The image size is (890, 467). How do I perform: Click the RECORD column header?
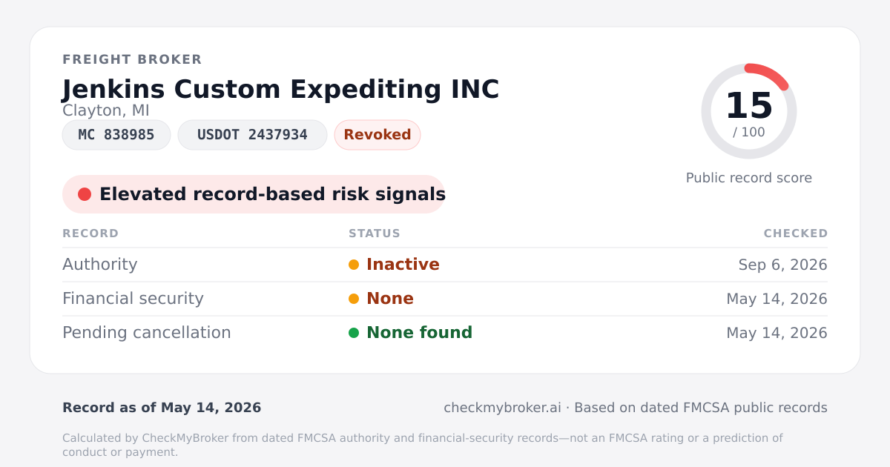pyautogui.click(x=90, y=233)
